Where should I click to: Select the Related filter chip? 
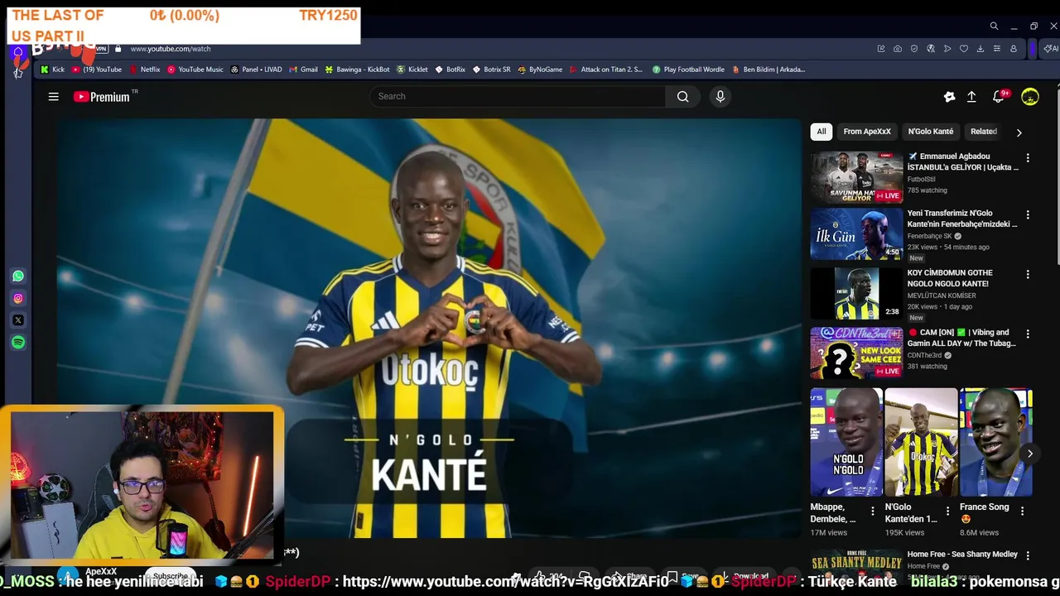[983, 132]
